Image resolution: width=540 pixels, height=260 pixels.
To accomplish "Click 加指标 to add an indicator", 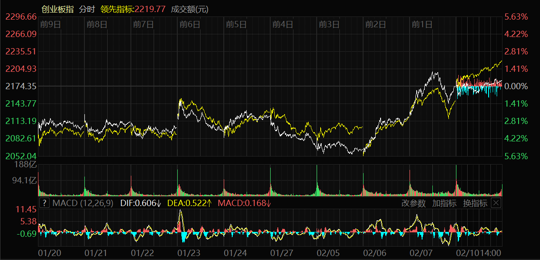I will click(x=444, y=203).
